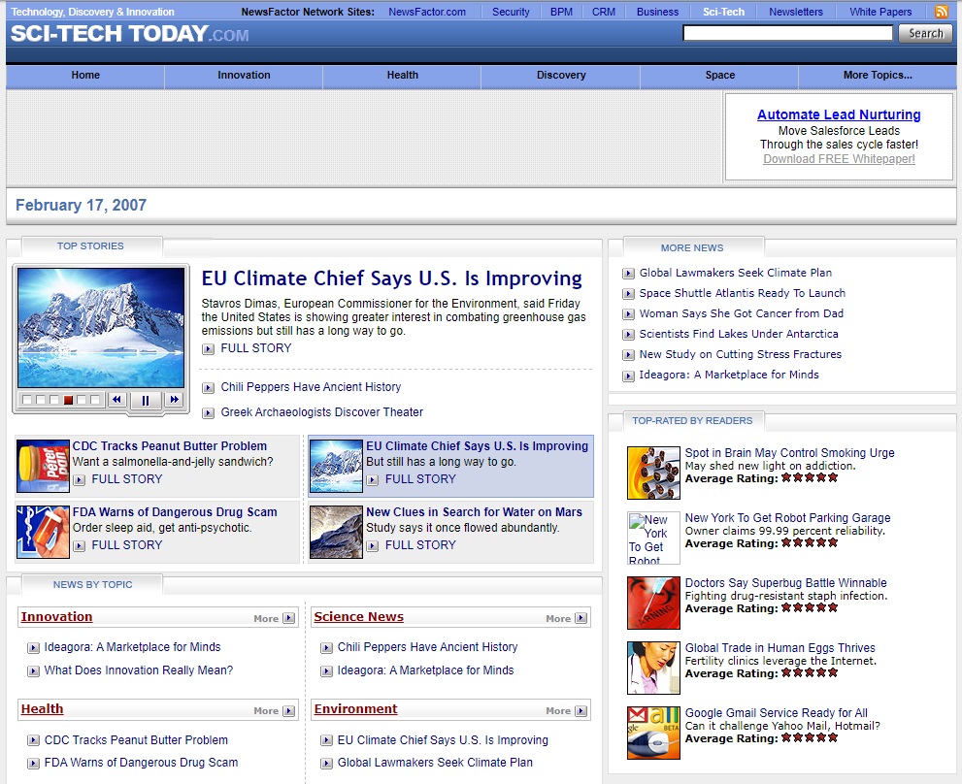This screenshot has height=784, width=962.
Task: Open Global Trade in Human Eggs Thrives
Action: coord(780,648)
